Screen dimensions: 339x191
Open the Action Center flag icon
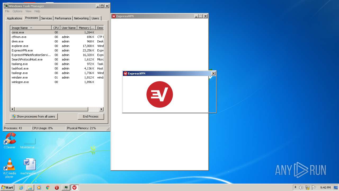tap(314, 188)
